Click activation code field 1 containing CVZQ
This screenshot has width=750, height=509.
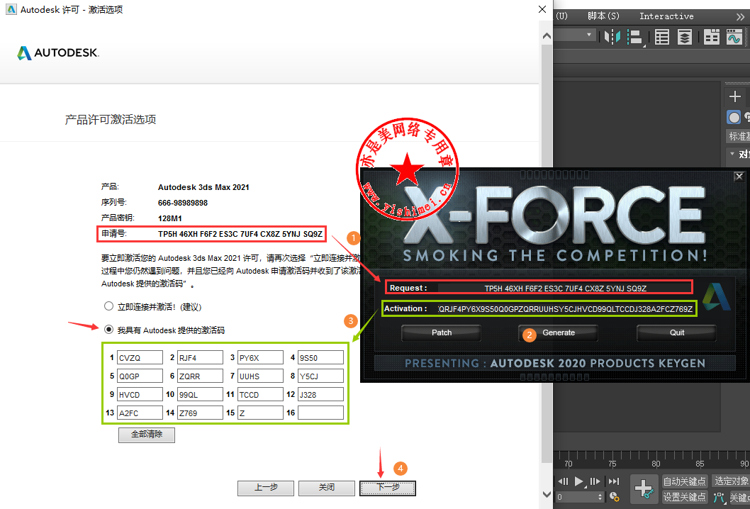(140, 358)
